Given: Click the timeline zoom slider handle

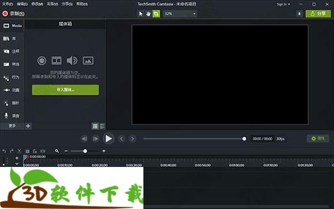Looking at the screenshot, I should [85, 151].
